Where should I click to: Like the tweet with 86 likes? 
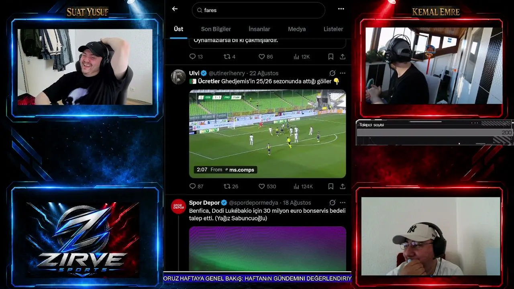265,57
